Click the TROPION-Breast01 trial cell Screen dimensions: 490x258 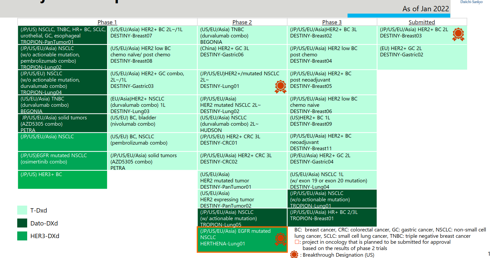tap(332, 217)
